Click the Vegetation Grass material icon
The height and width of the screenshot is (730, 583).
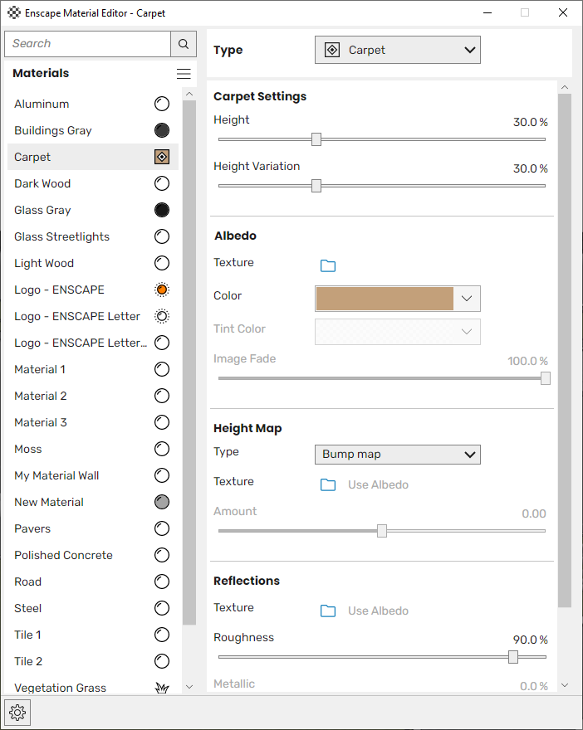tap(162, 688)
